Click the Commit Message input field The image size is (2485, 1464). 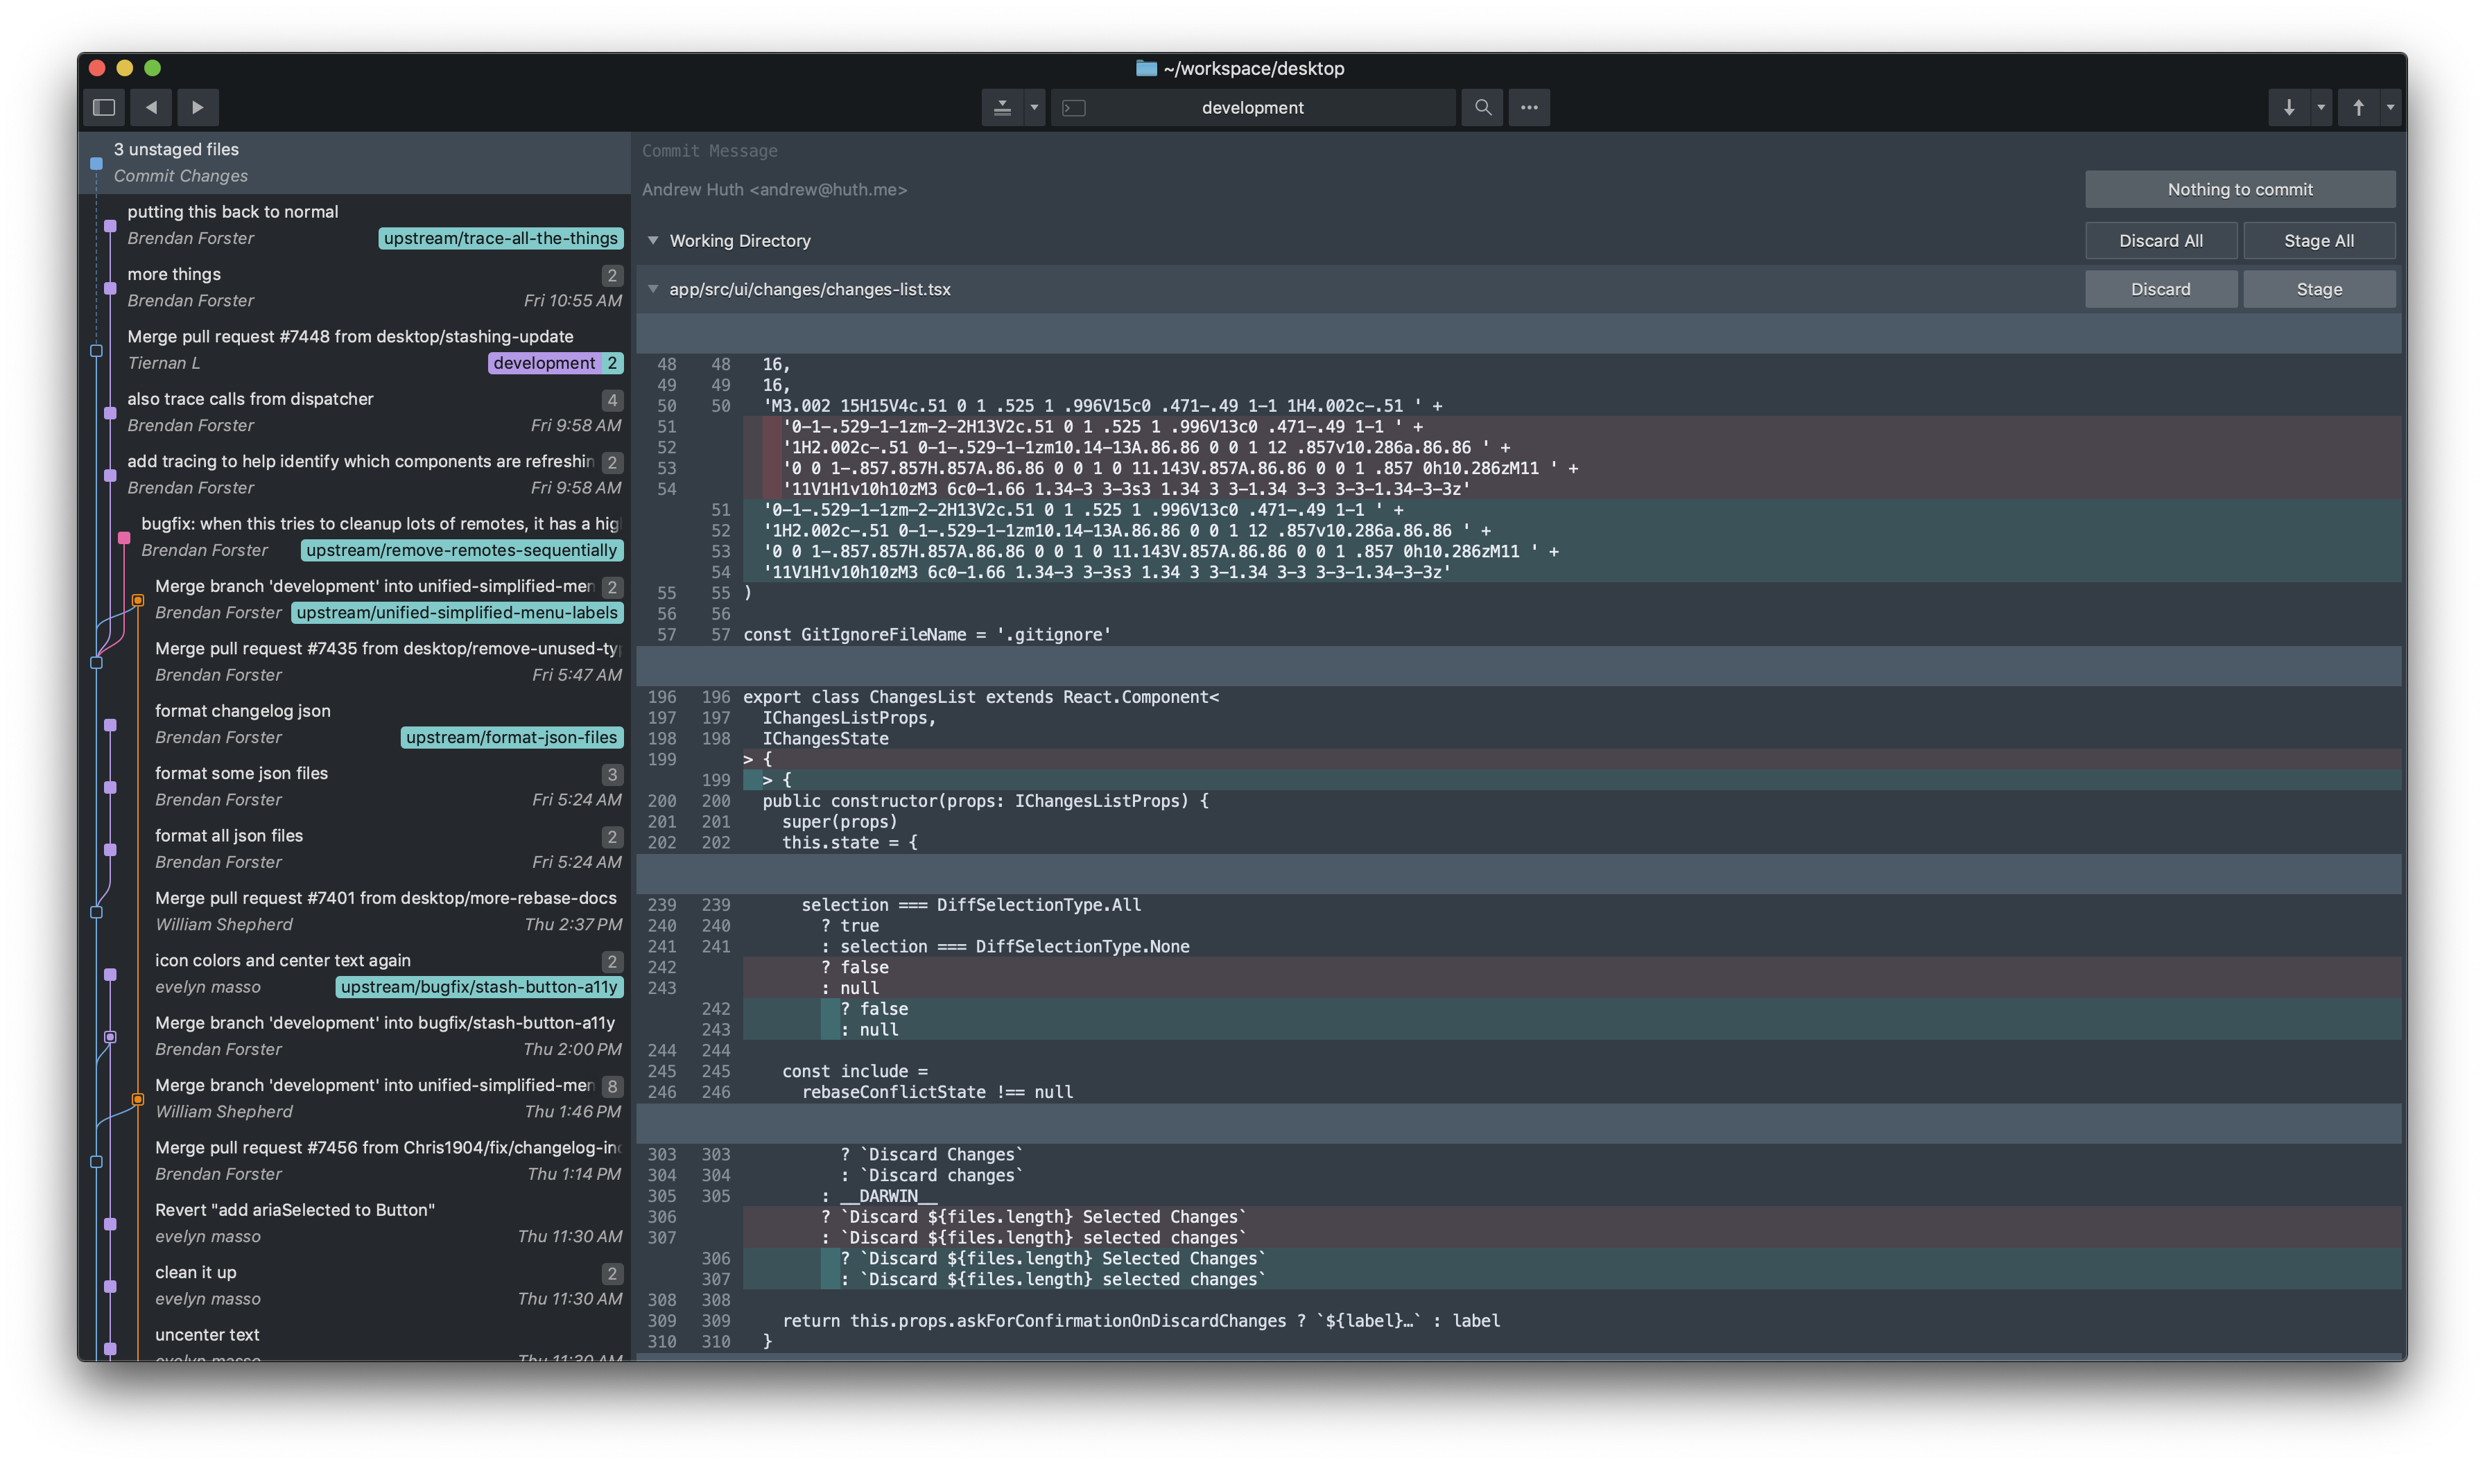point(1085,150)
